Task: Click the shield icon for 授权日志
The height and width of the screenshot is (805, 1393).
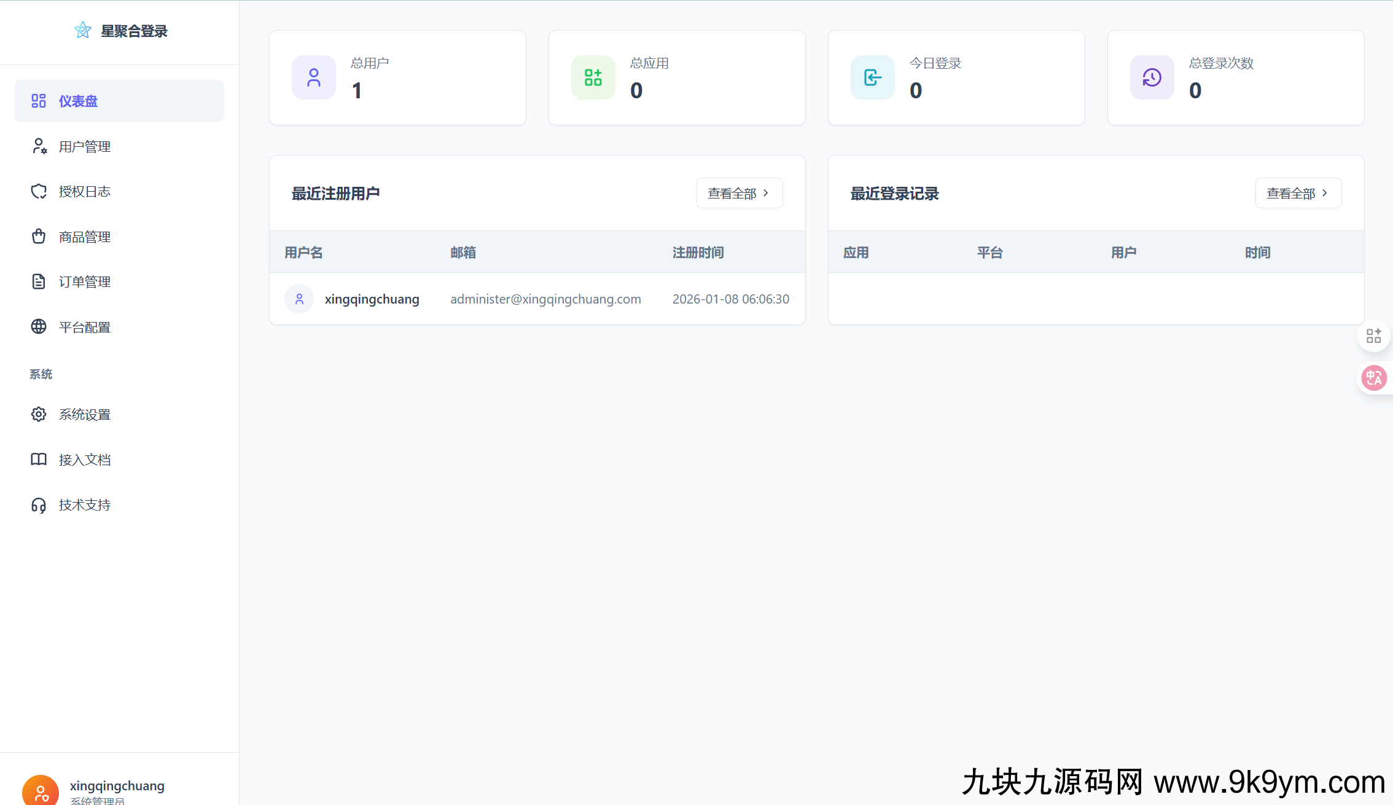Action: point(39,192)
